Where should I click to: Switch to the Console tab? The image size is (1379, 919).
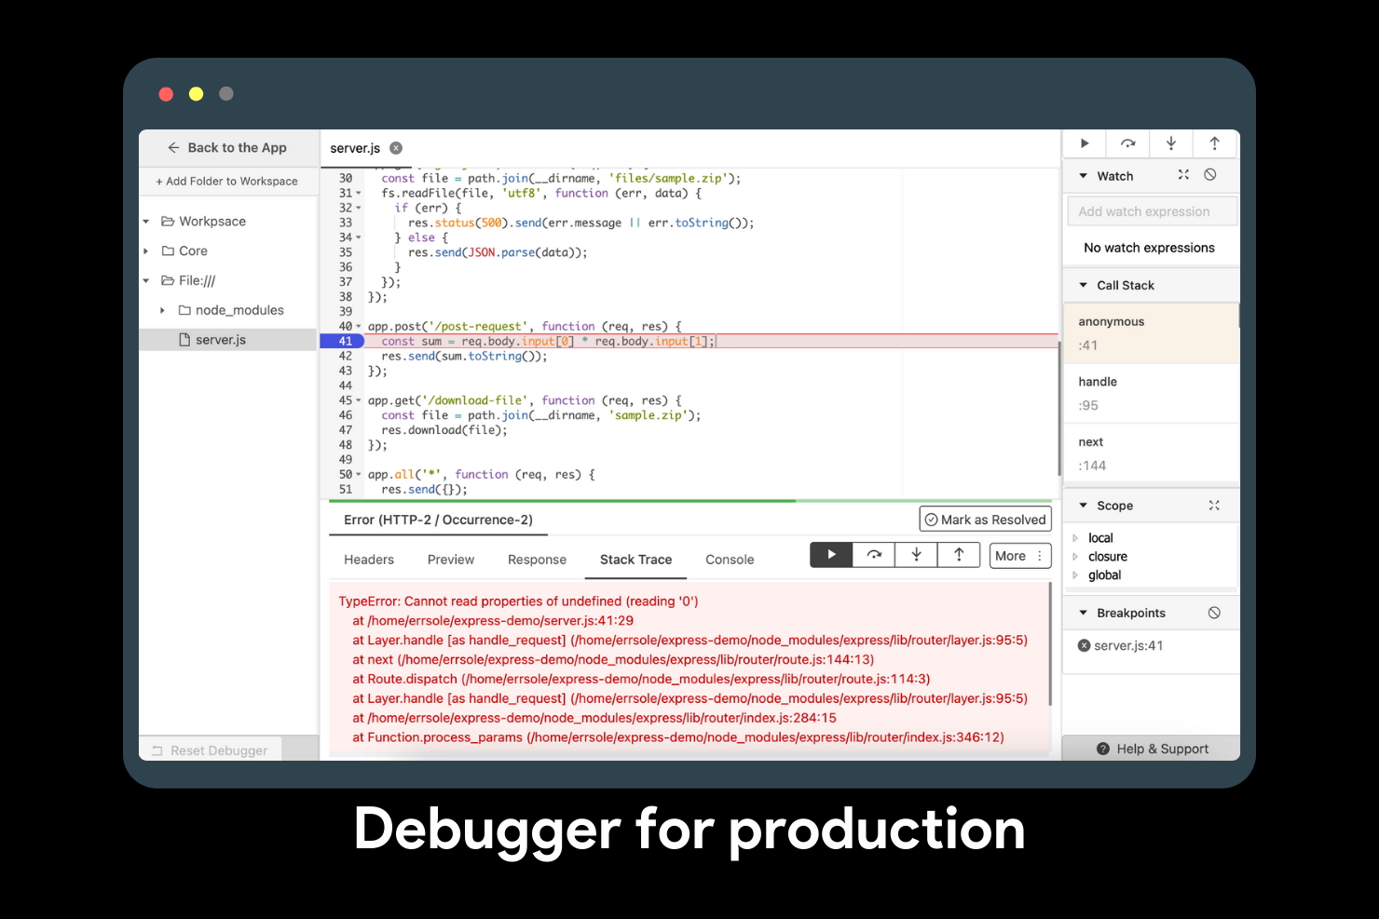730,560
